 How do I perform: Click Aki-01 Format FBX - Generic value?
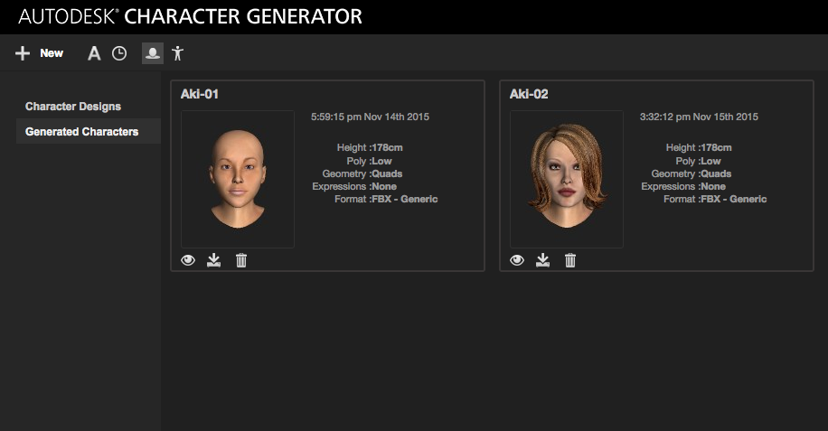(x=405, y=200)
